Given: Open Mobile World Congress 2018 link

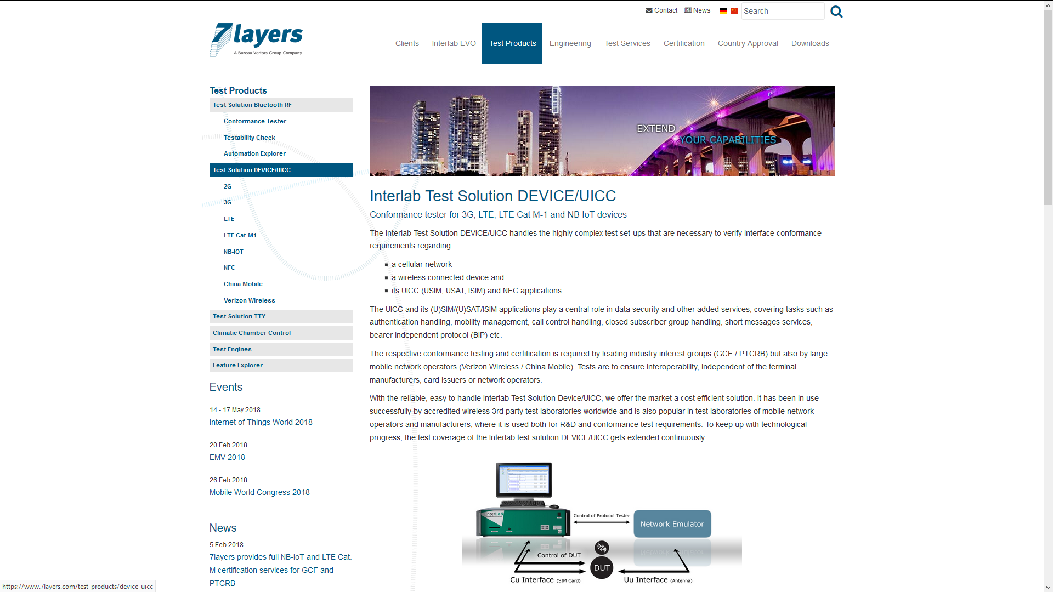Looking at the screenshot, I should tap(259, 492).
